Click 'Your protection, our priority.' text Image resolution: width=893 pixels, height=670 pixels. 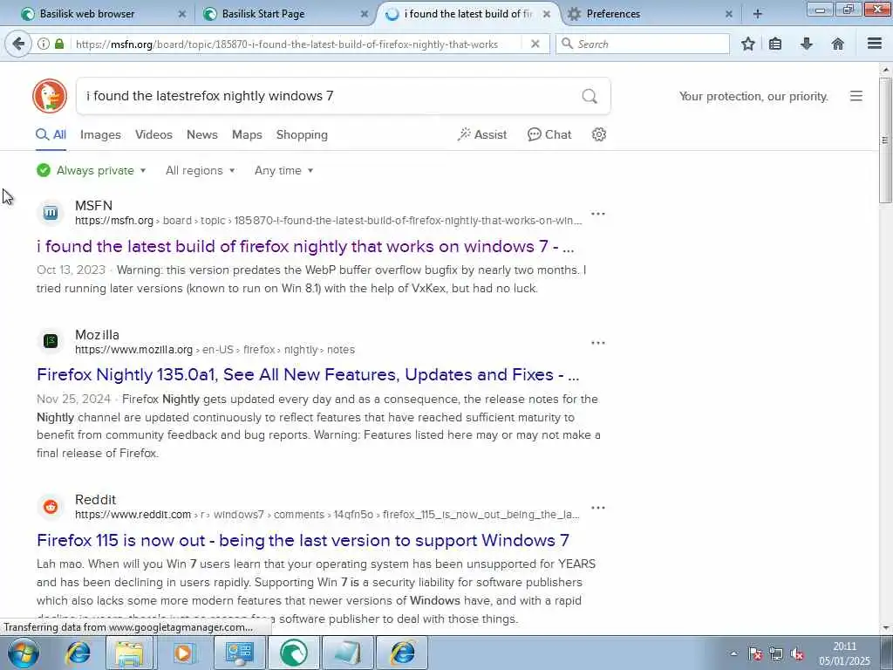coord(753,96)
